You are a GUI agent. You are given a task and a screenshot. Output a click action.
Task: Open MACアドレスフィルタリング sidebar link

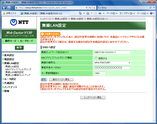pyautogui.click(x=18, y=69)
